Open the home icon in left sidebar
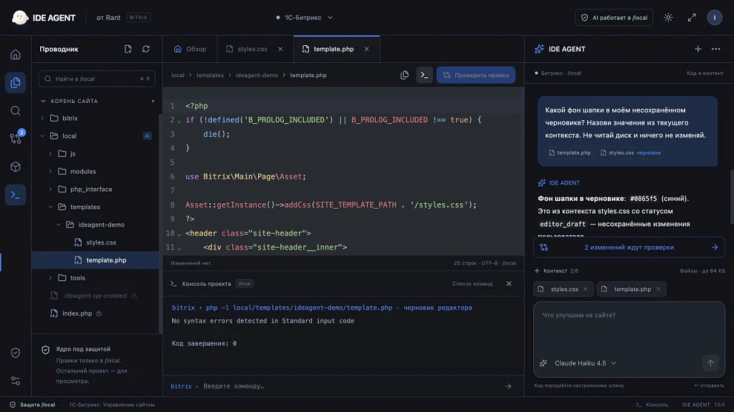Viewport: 734px width, 412px height. pyautogui.click(x=16, y=54)
